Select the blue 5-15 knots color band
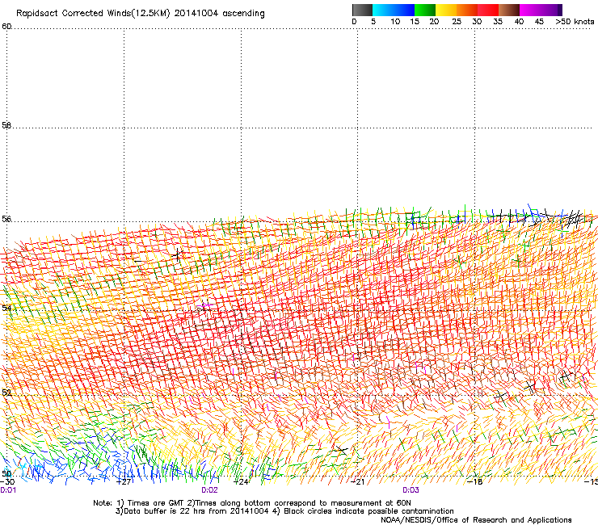Viewport: 598px width, 525px height. pyautogui.click(x=394, y=10)
